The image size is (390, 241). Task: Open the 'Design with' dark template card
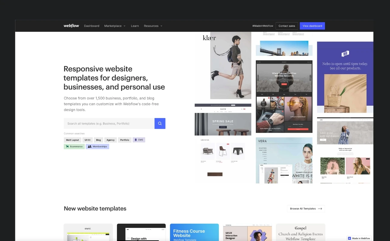click(x=141, y=232)
